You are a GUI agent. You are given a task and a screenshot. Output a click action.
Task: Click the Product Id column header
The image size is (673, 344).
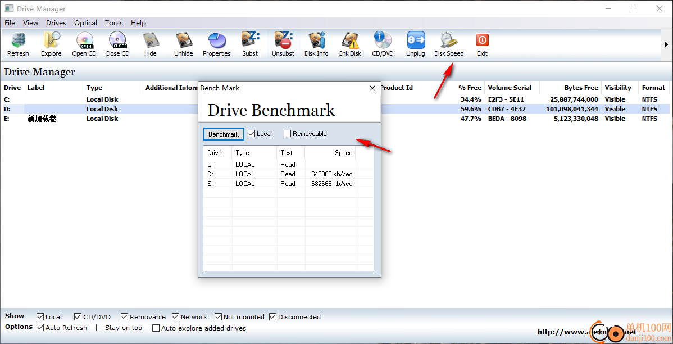point(397,88)
